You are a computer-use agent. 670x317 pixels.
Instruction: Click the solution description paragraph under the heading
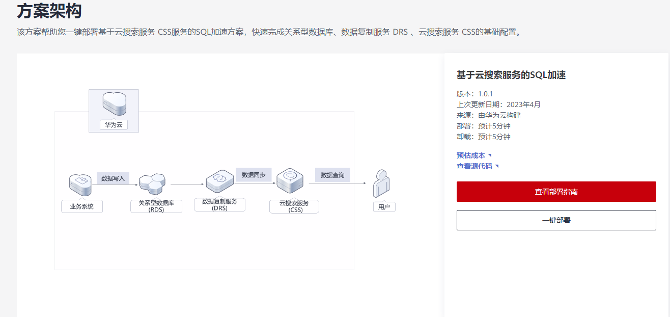(269, 32)
